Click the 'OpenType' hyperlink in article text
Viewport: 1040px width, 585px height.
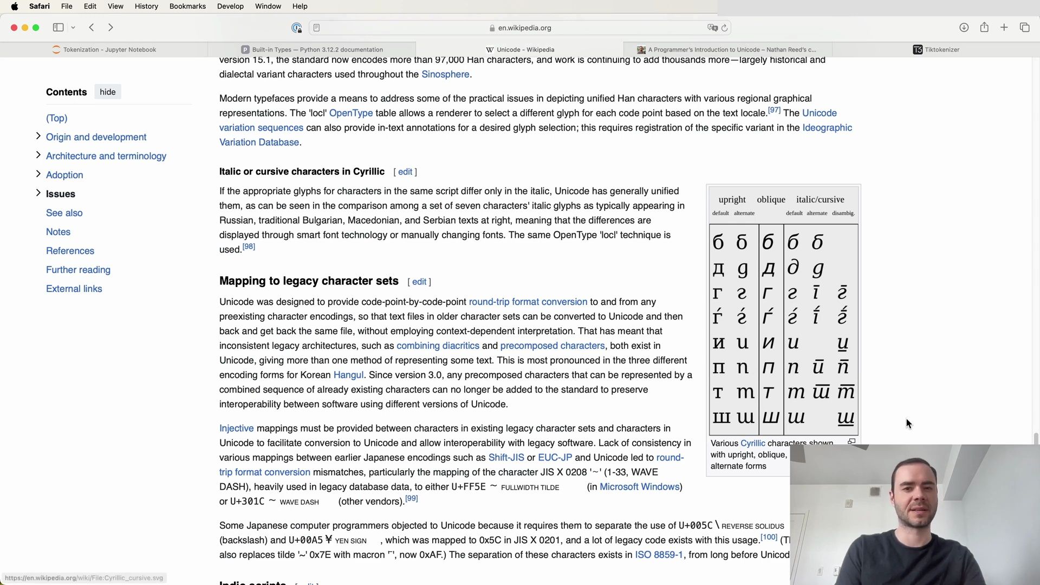click(x=350, y=113)
